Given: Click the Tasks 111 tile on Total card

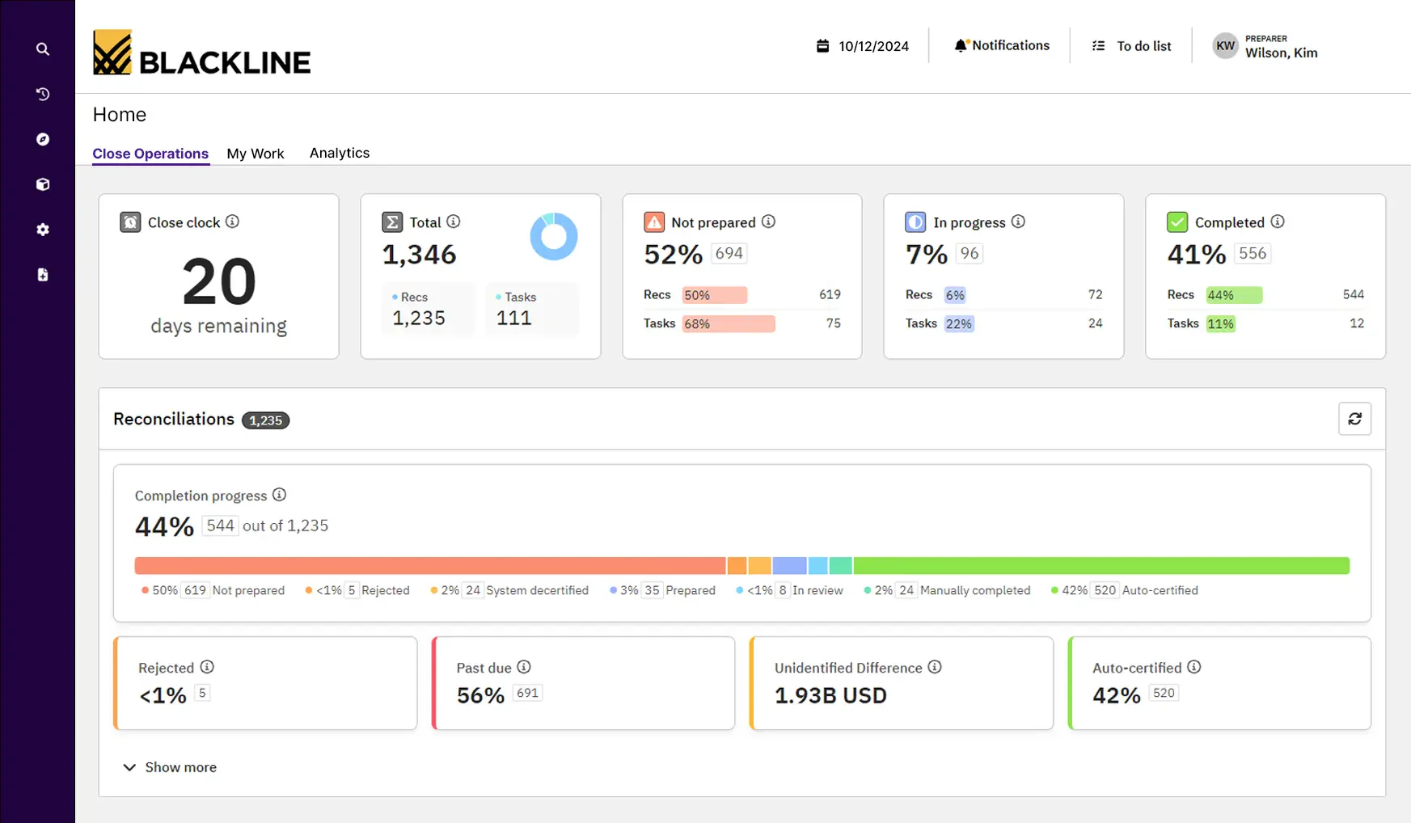Looking at the screenshot, I should pos(532,308).
